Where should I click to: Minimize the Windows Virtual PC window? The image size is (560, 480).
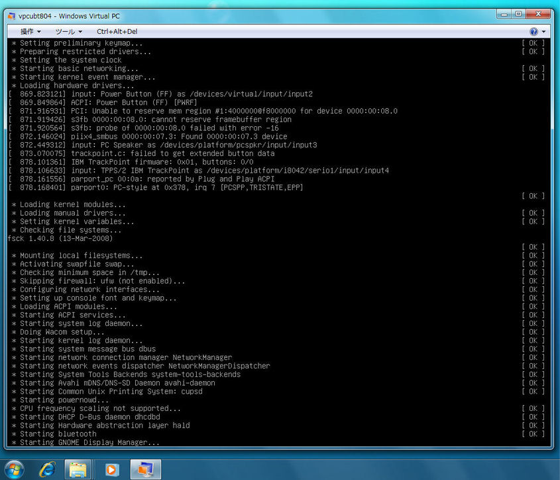coord(504,14)
